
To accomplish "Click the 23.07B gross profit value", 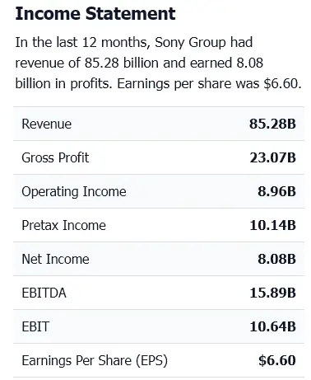I will [273, 157].
